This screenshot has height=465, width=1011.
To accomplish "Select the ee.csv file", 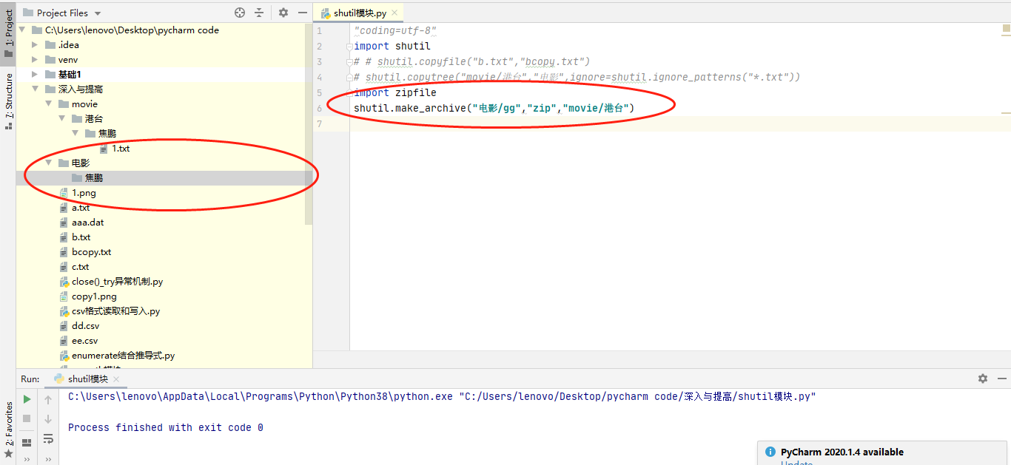I will tap(78, 341).
